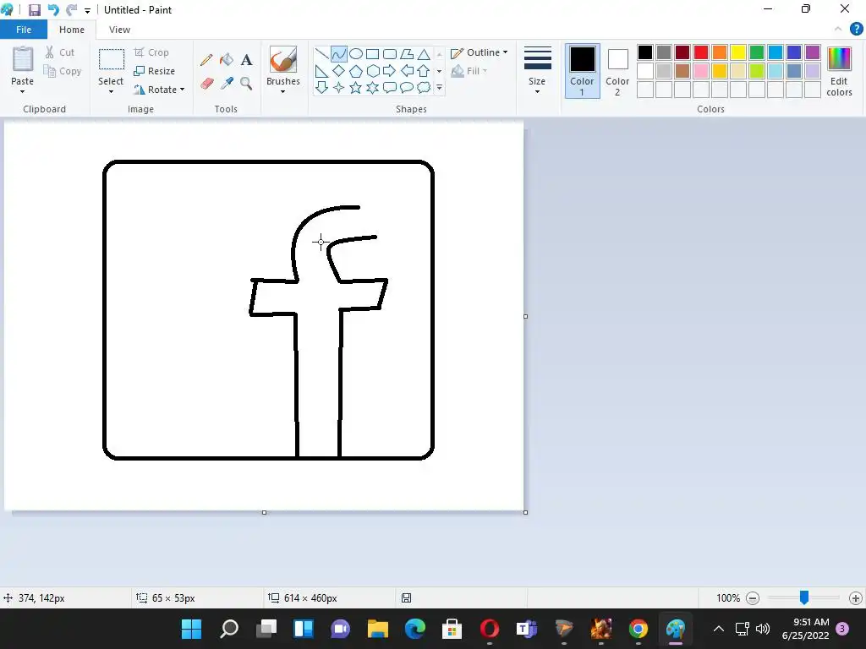Activate Color 1 selector
This screenshot has height=649, width=866.
582,71
